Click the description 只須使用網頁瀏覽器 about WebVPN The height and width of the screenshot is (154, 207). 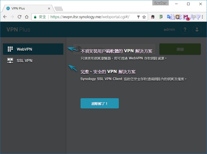coord(124,58)
